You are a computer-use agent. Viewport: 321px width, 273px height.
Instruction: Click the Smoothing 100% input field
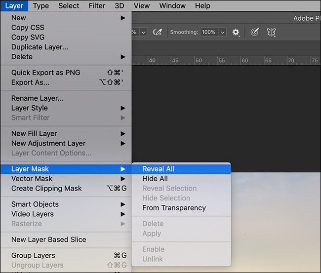tap(209, 32)
